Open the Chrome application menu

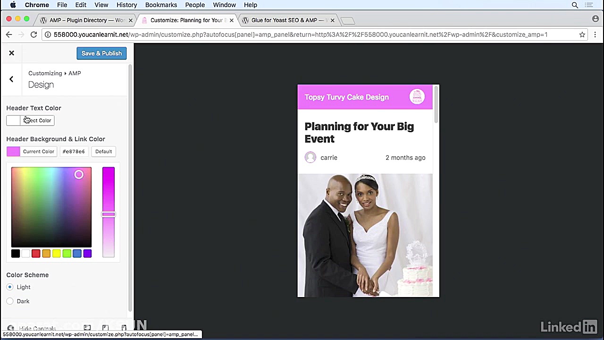37,5
